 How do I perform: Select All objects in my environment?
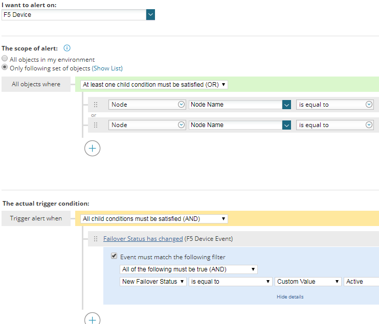[x=5, y=58]
